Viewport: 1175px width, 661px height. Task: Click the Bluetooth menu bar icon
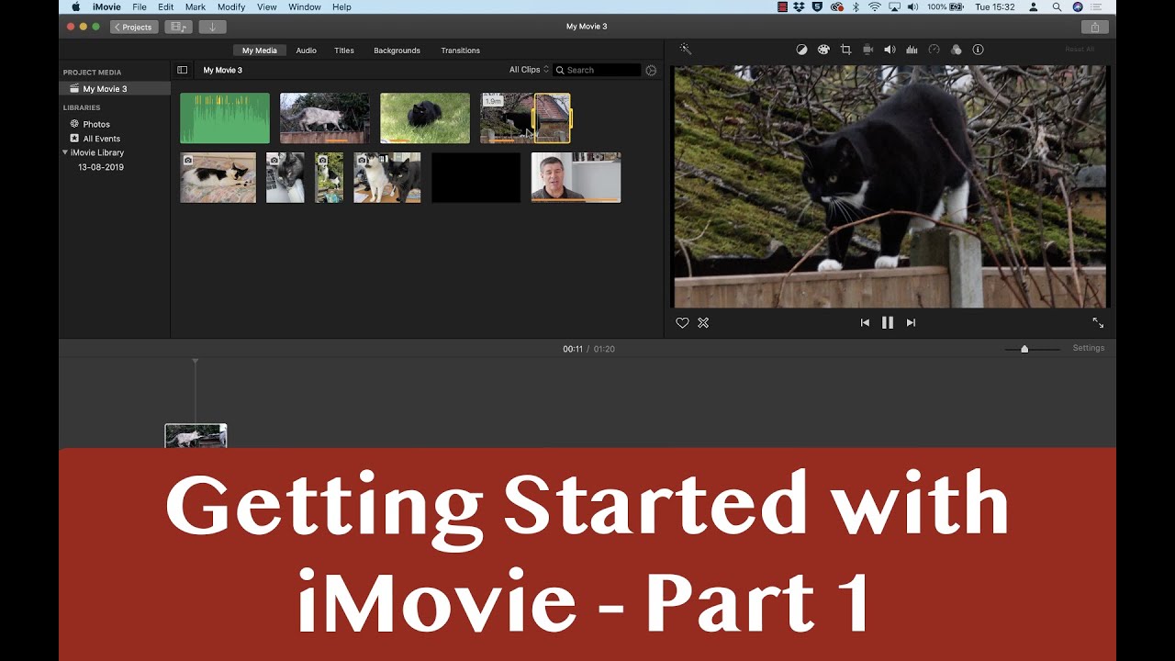[856, 6]
